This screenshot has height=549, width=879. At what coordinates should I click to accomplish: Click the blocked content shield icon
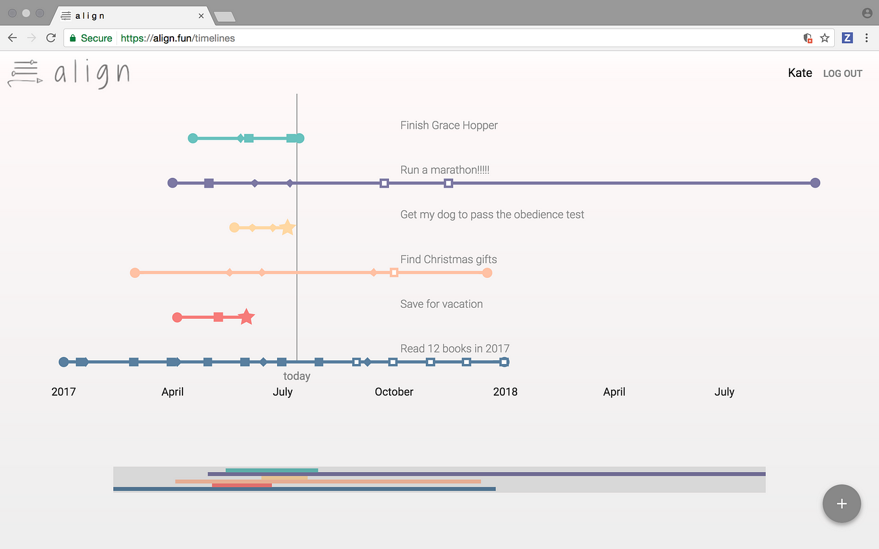pyautogui.click(x=807, y=38)
